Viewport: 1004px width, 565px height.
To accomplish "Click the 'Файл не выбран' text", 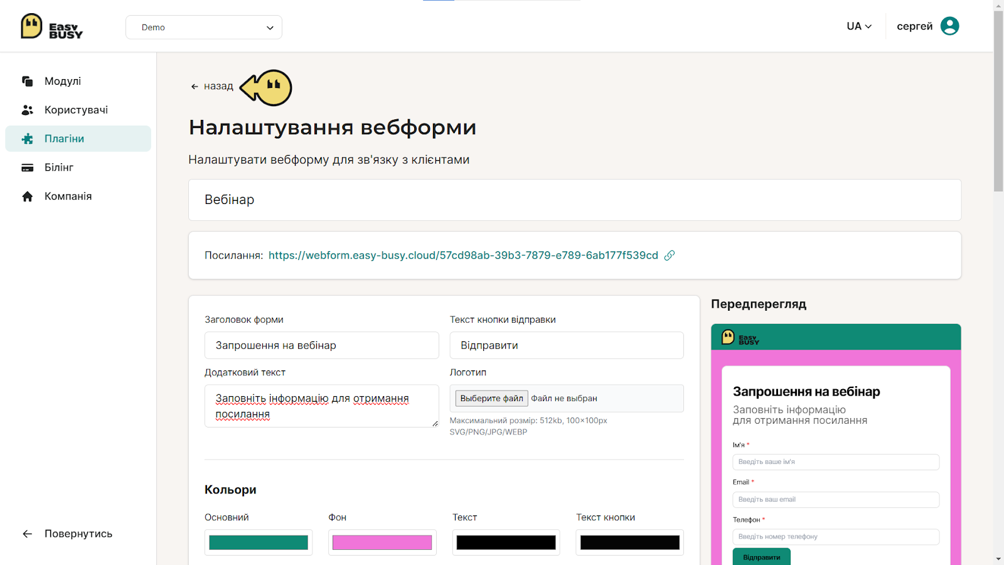I will click(x=564, y=399).
